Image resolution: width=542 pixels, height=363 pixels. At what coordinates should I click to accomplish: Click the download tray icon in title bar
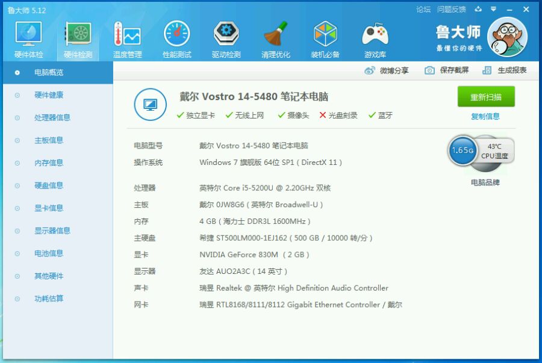[x=478, y=9]
